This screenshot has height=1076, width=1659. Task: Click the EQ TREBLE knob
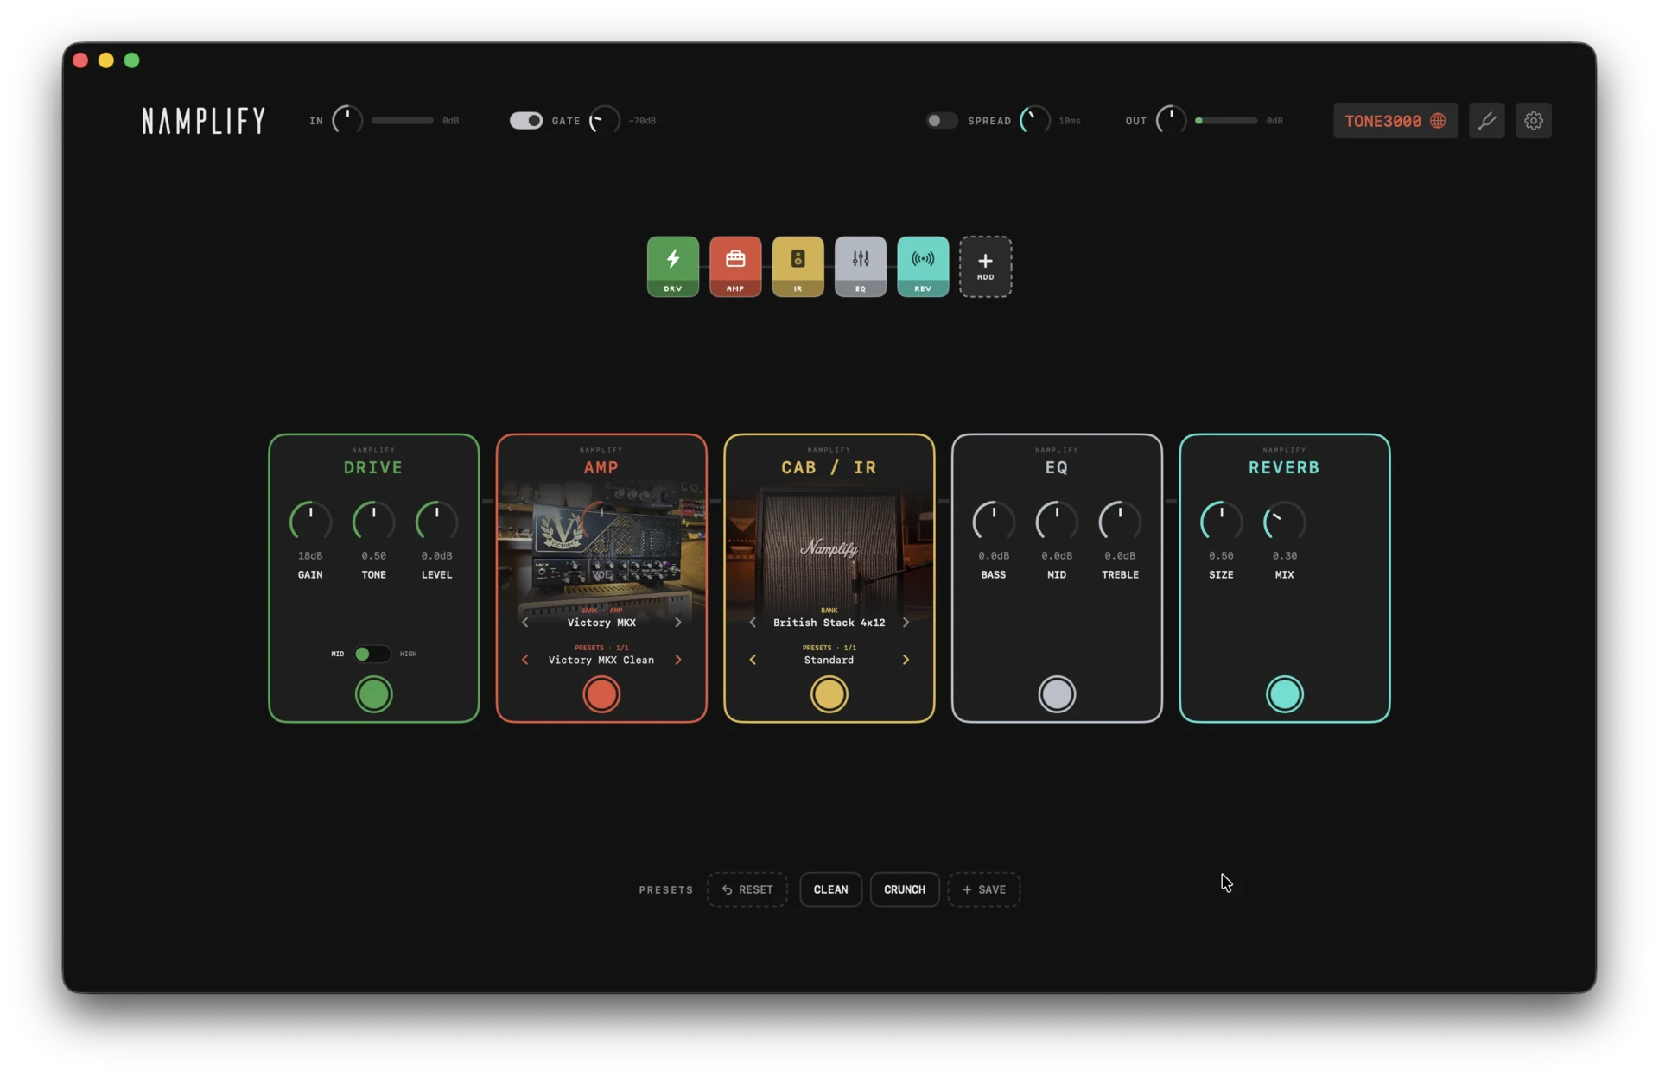coord(1120,522)
